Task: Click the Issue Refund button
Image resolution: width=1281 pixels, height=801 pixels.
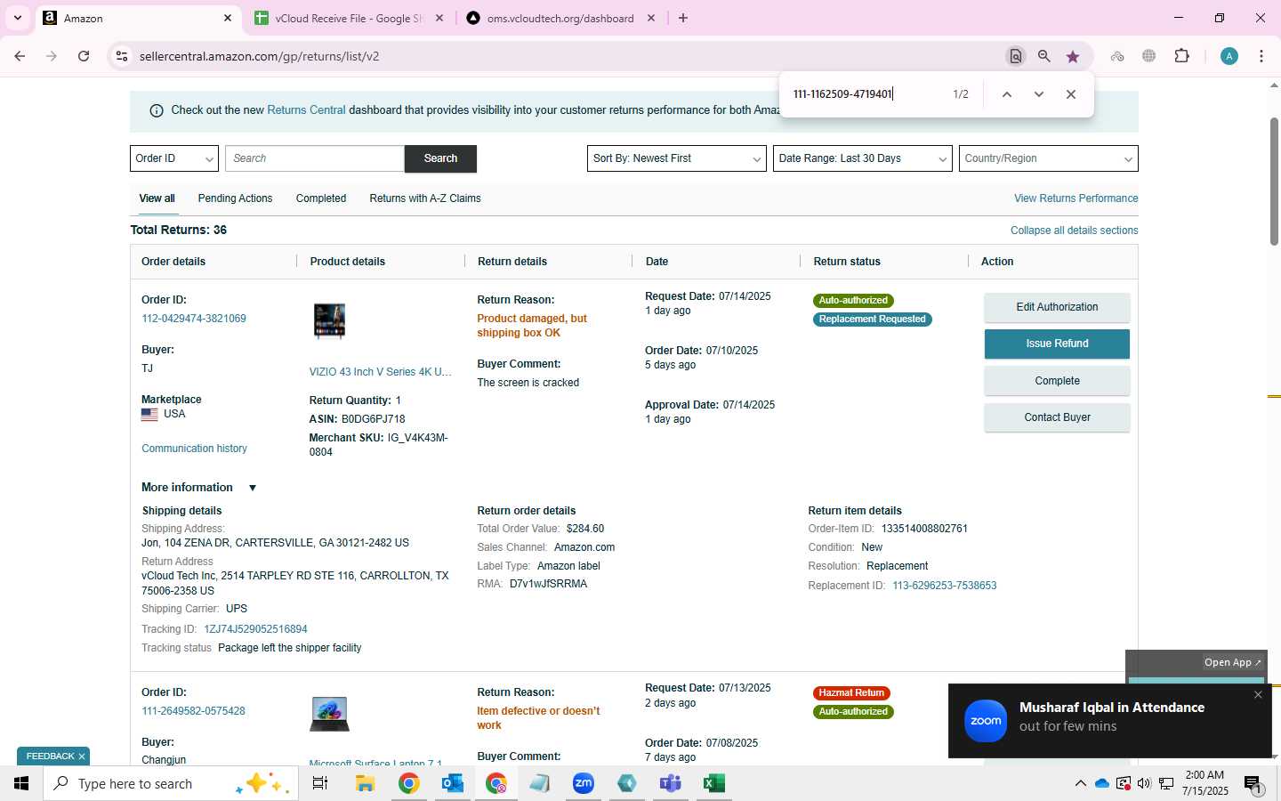Action: (1057, 344)
